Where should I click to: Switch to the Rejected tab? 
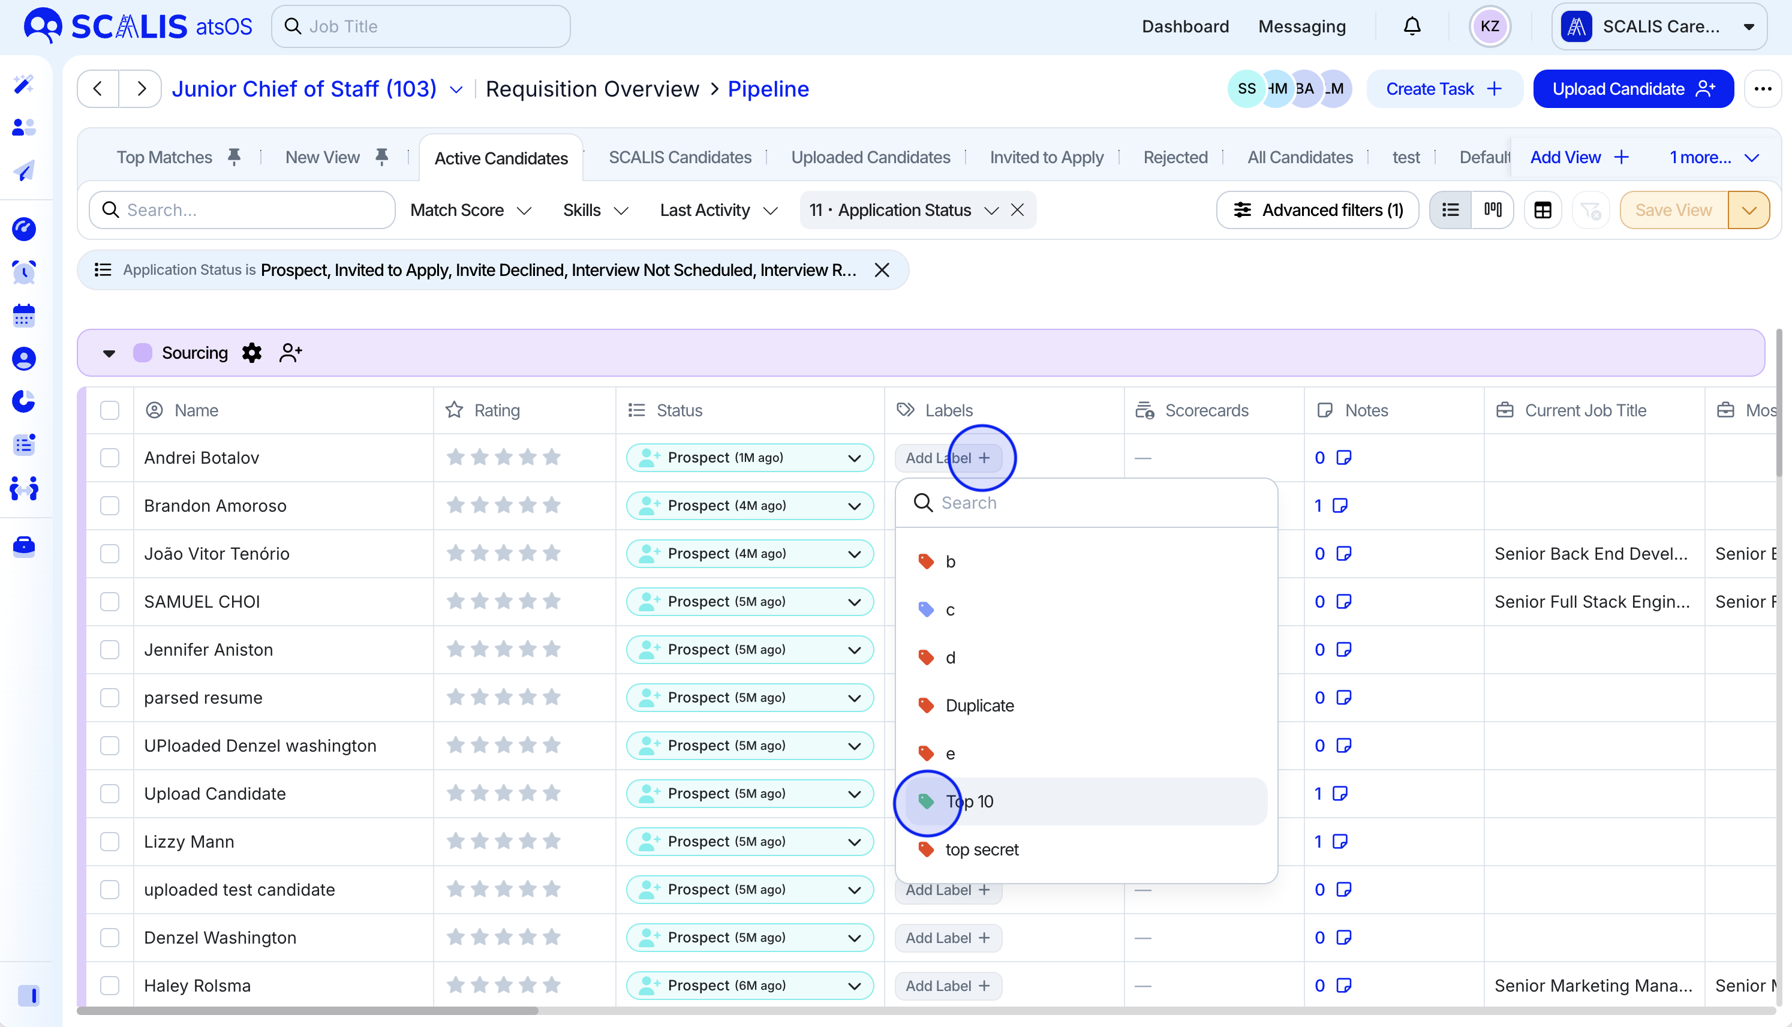point(1175,157)
